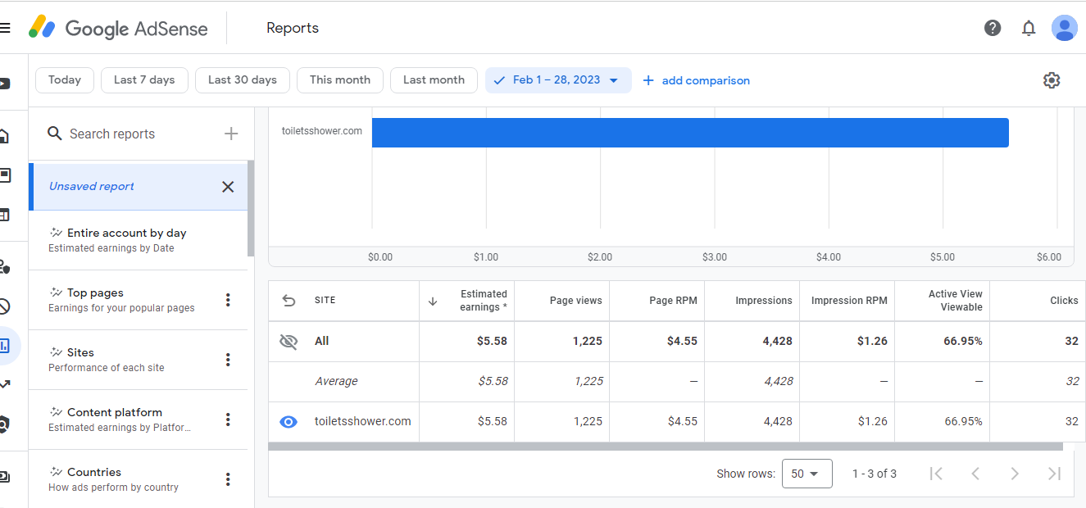The height and width of the screenshot is (508, 1086).
Task: Click the search magnifier icon in reports
Action: click(55, 134)
